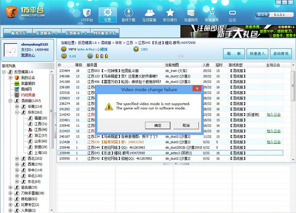
Task: Switch to the 反恐精英1.6 tab
Action: coord(47,33)
